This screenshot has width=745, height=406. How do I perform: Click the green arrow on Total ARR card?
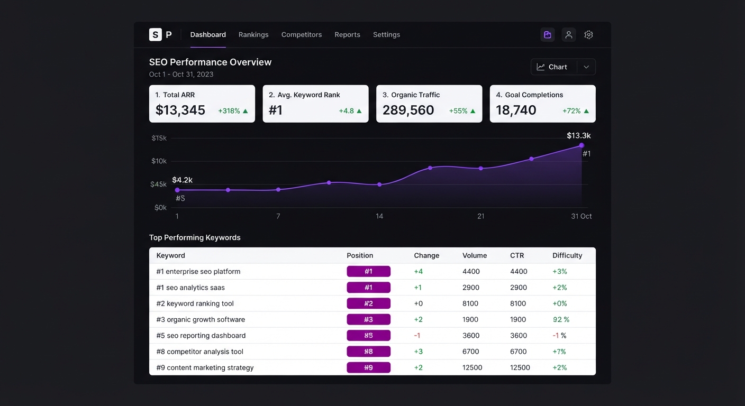click(x=246, y=111)
